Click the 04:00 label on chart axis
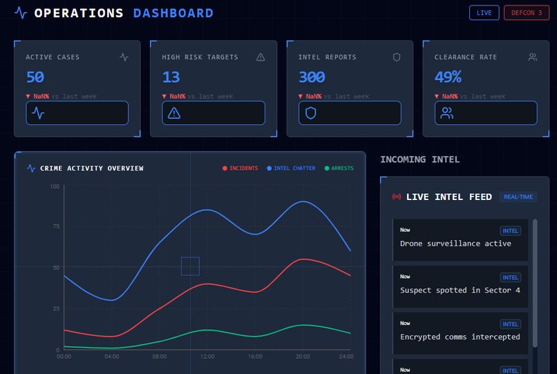The image size is (557, 374). tap(111, 356)
